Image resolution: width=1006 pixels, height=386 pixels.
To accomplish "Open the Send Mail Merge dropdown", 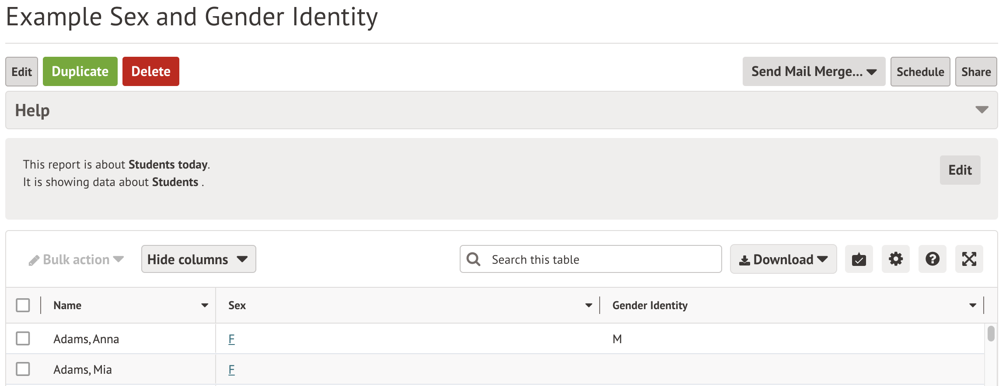I will coord(814,72).
